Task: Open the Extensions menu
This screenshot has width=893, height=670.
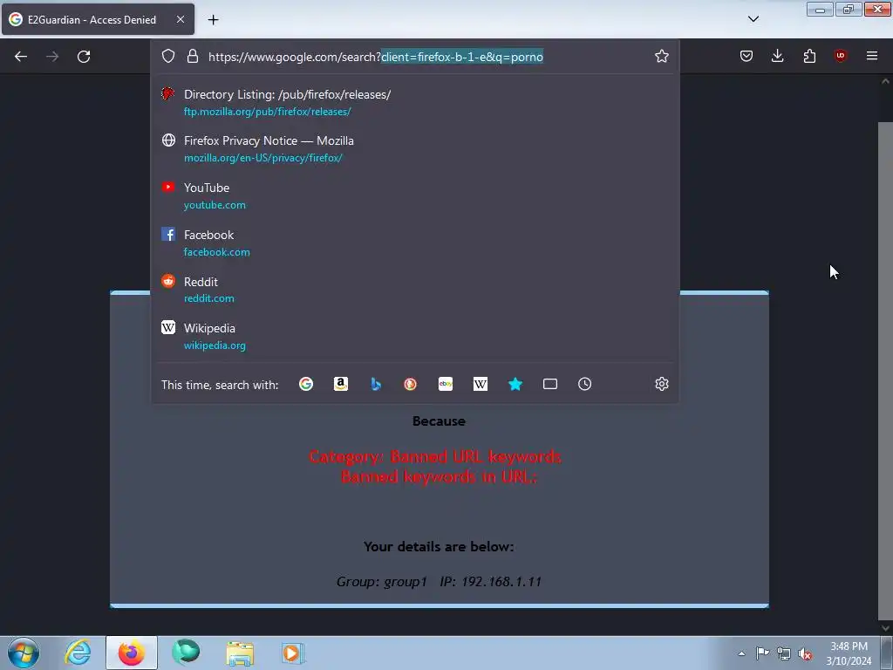Action: 809,56
